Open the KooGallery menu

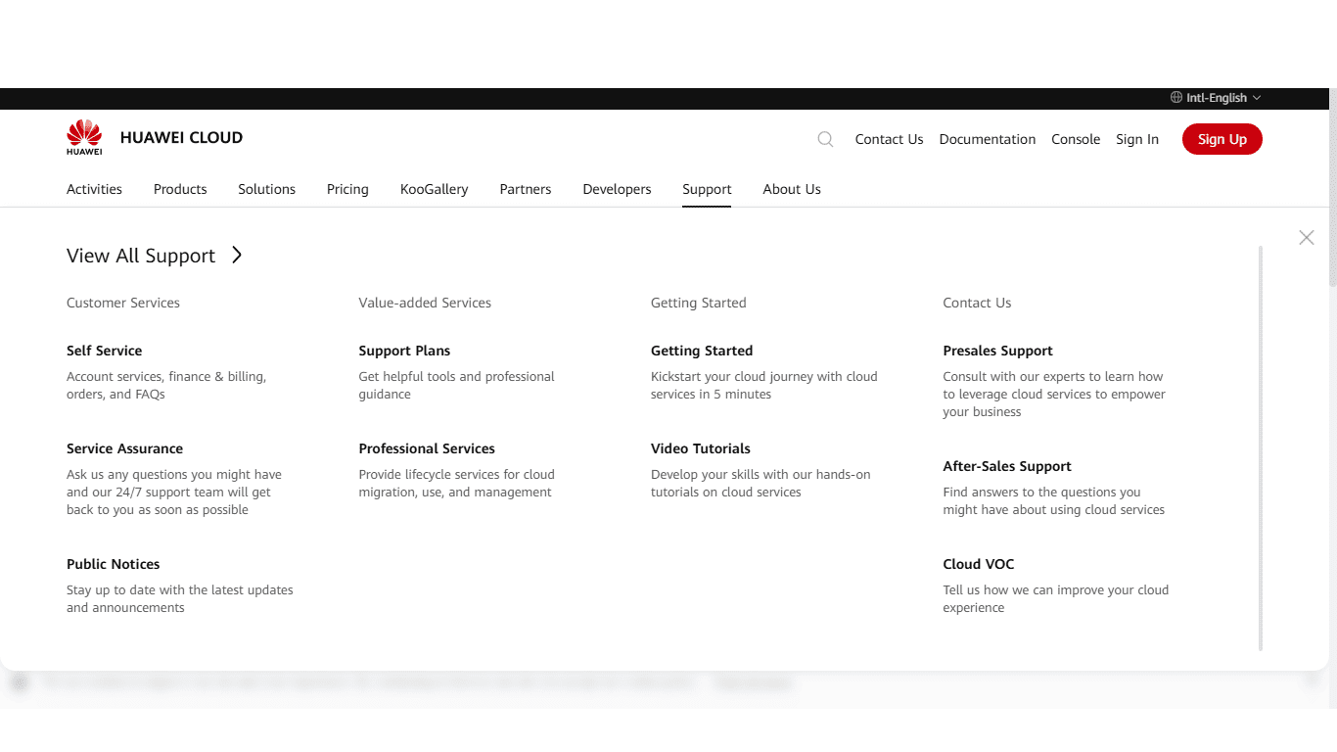[434, 189]
